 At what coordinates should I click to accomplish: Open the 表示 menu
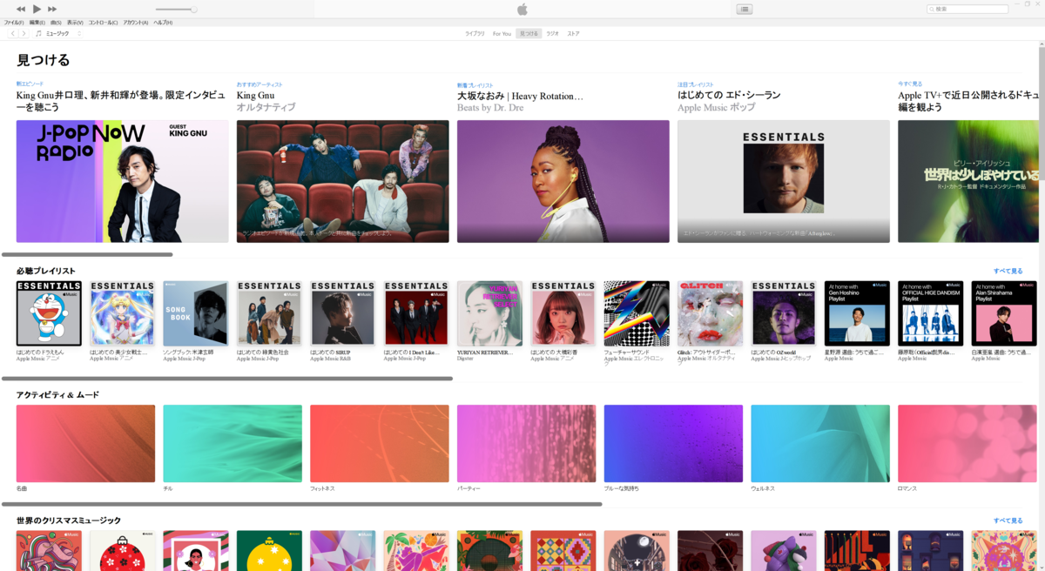(75, 22)
